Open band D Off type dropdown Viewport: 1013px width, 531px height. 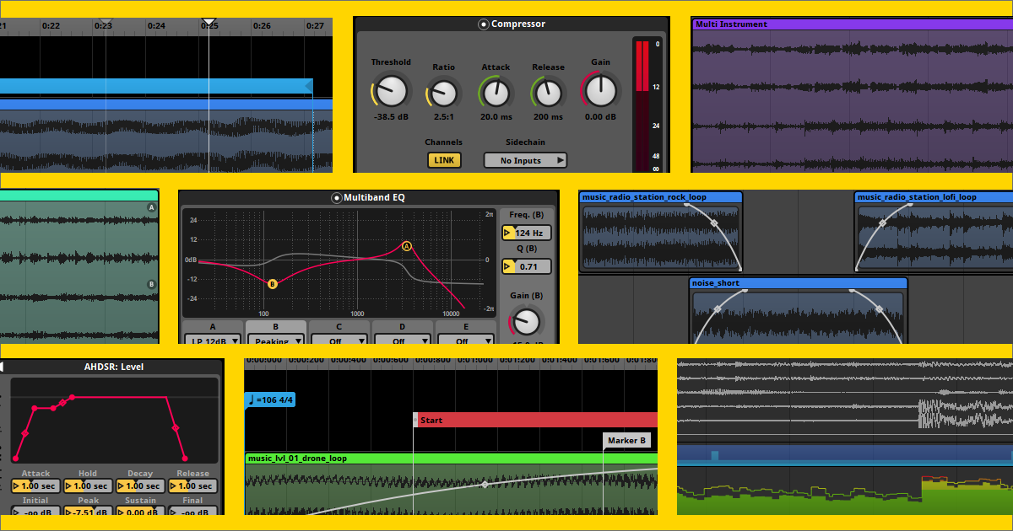(403, 340)
